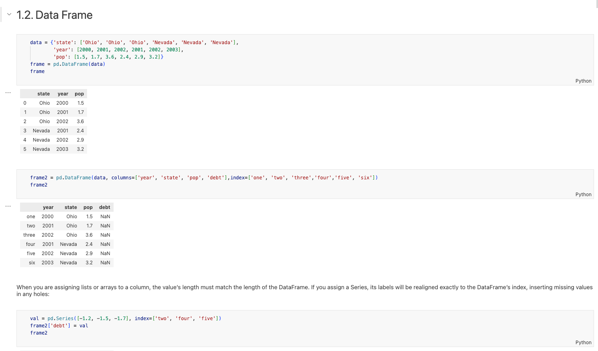This screenshot has height=351, width=598.
Task: Open the ellipsis menu beside the frame2 output table
Action: [8, 206]
